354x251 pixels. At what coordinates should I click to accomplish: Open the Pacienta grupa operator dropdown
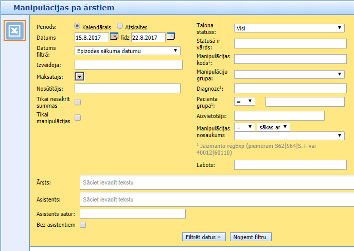click(244, 102)
